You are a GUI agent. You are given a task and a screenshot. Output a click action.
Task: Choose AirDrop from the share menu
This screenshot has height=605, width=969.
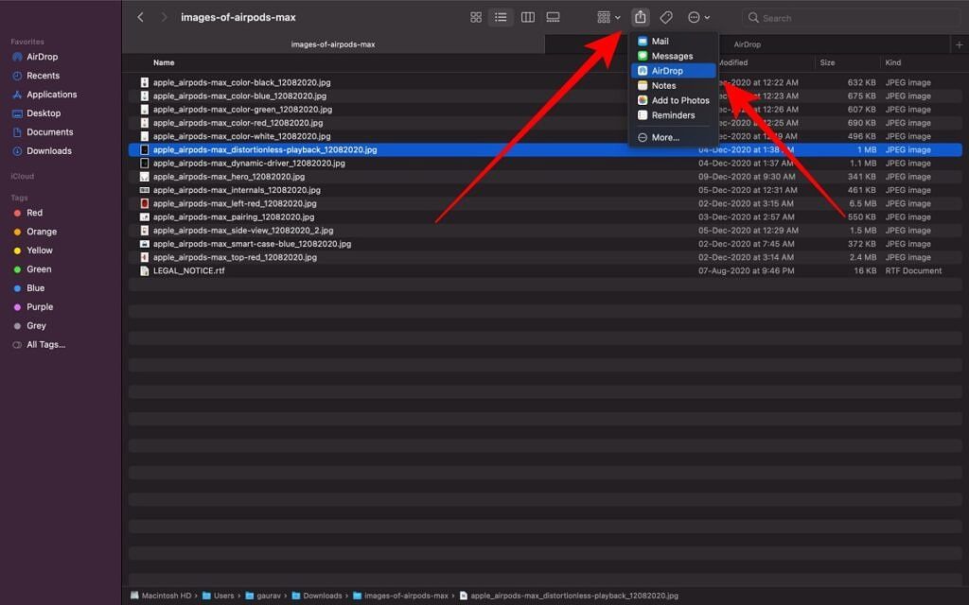tap(667, 70)
